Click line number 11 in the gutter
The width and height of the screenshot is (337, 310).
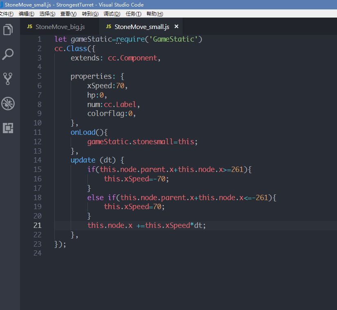(38, 132)
